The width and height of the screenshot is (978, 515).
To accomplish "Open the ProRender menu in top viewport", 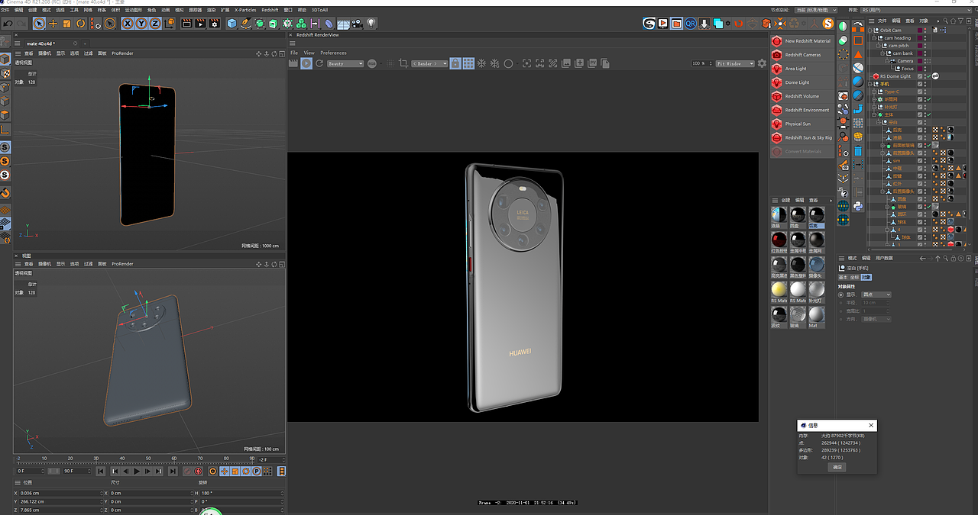I will (122, 53).
